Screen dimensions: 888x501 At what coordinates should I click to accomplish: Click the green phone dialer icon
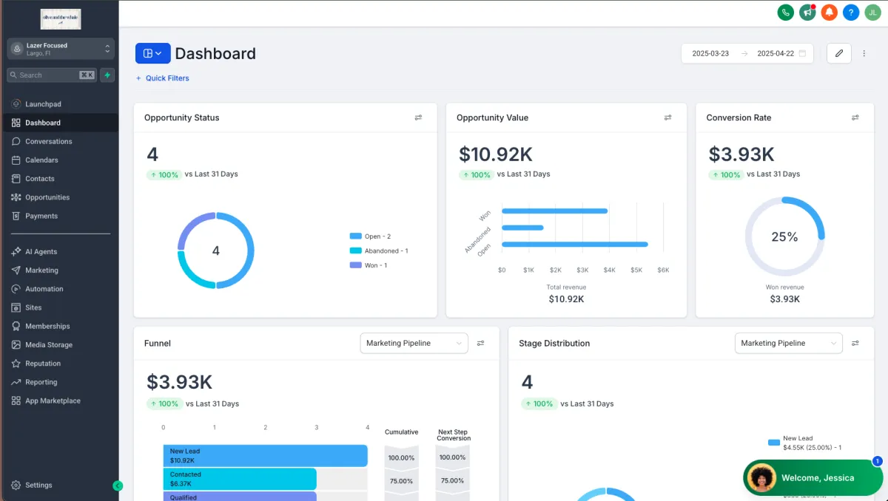tap(785, 13)
